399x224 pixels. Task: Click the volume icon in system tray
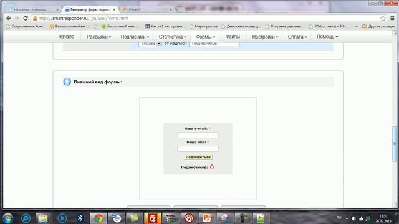pos(353,218)
